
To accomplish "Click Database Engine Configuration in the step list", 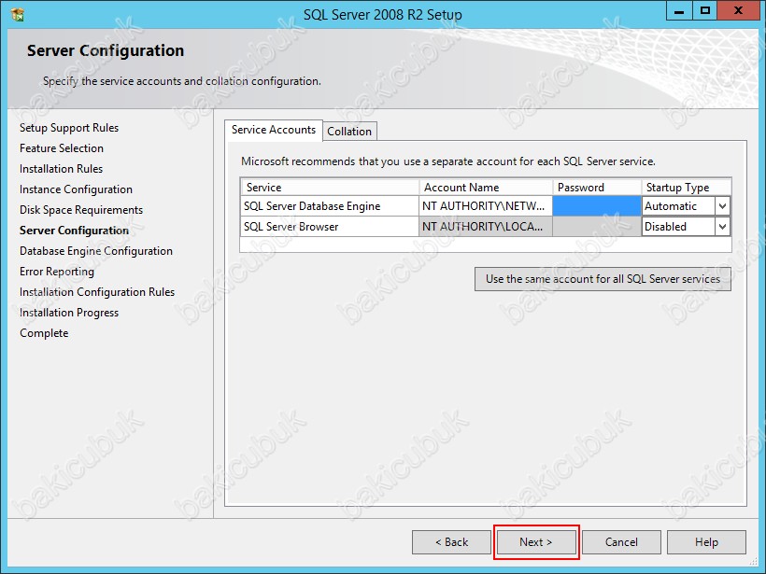I will click(95, 251).
